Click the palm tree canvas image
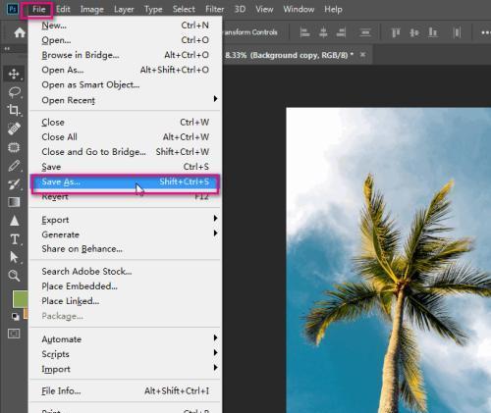This screenshot has width=491, height=413. point(389,260)
